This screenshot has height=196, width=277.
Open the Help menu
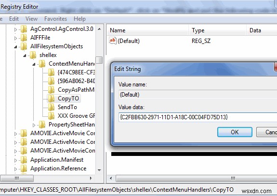[x=79, y=19]
